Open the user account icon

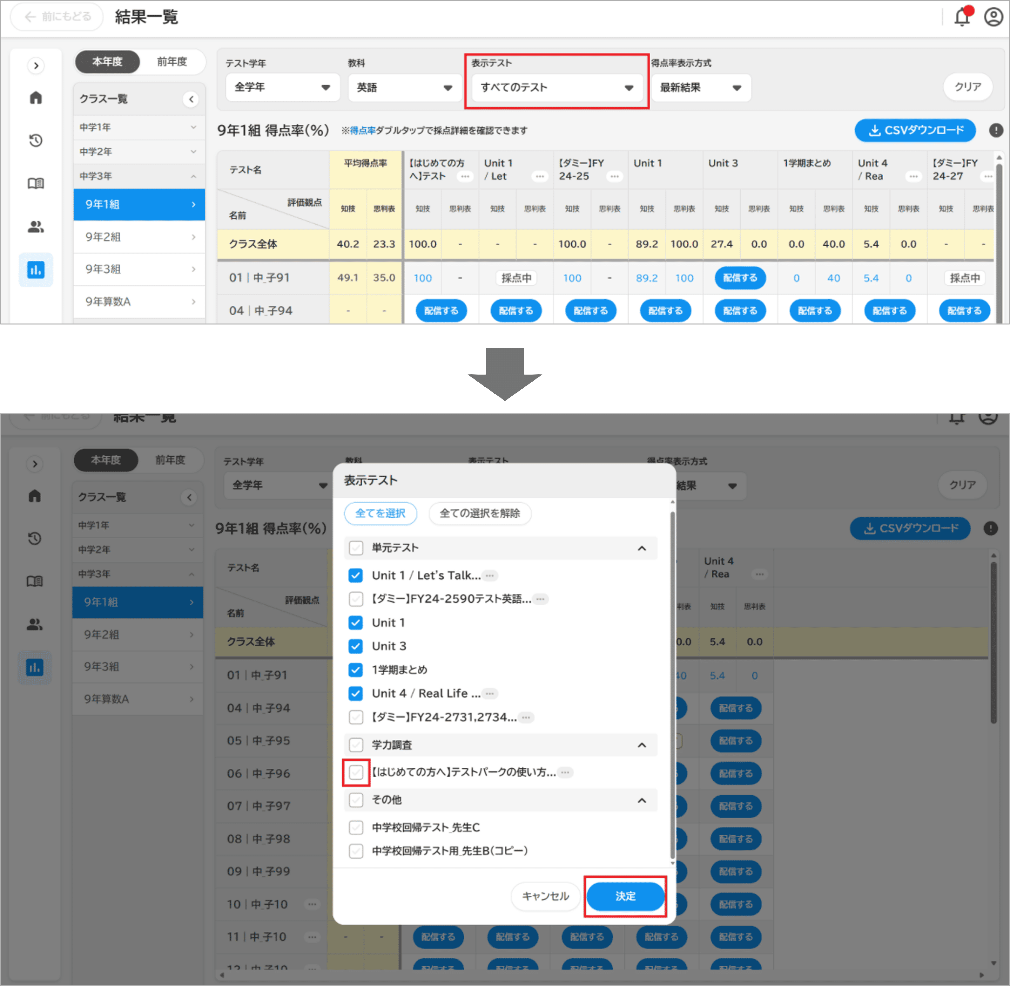click(993, 17)
